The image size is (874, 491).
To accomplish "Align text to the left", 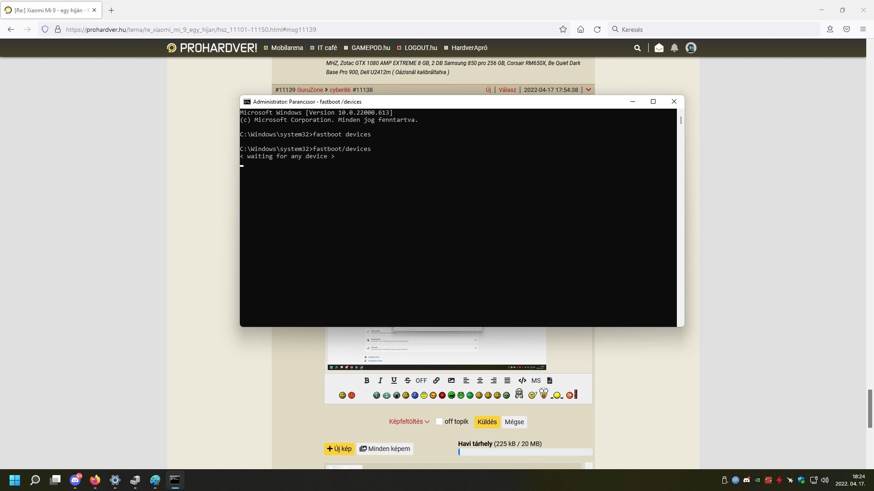I will pos(466,381).
